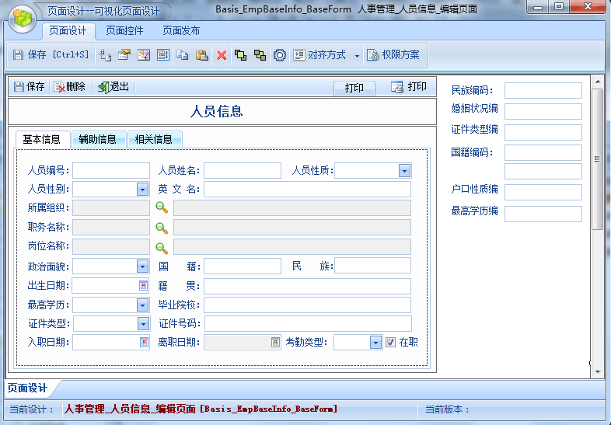Open the 离职日期 calendar picker

(x=275, y=343)
